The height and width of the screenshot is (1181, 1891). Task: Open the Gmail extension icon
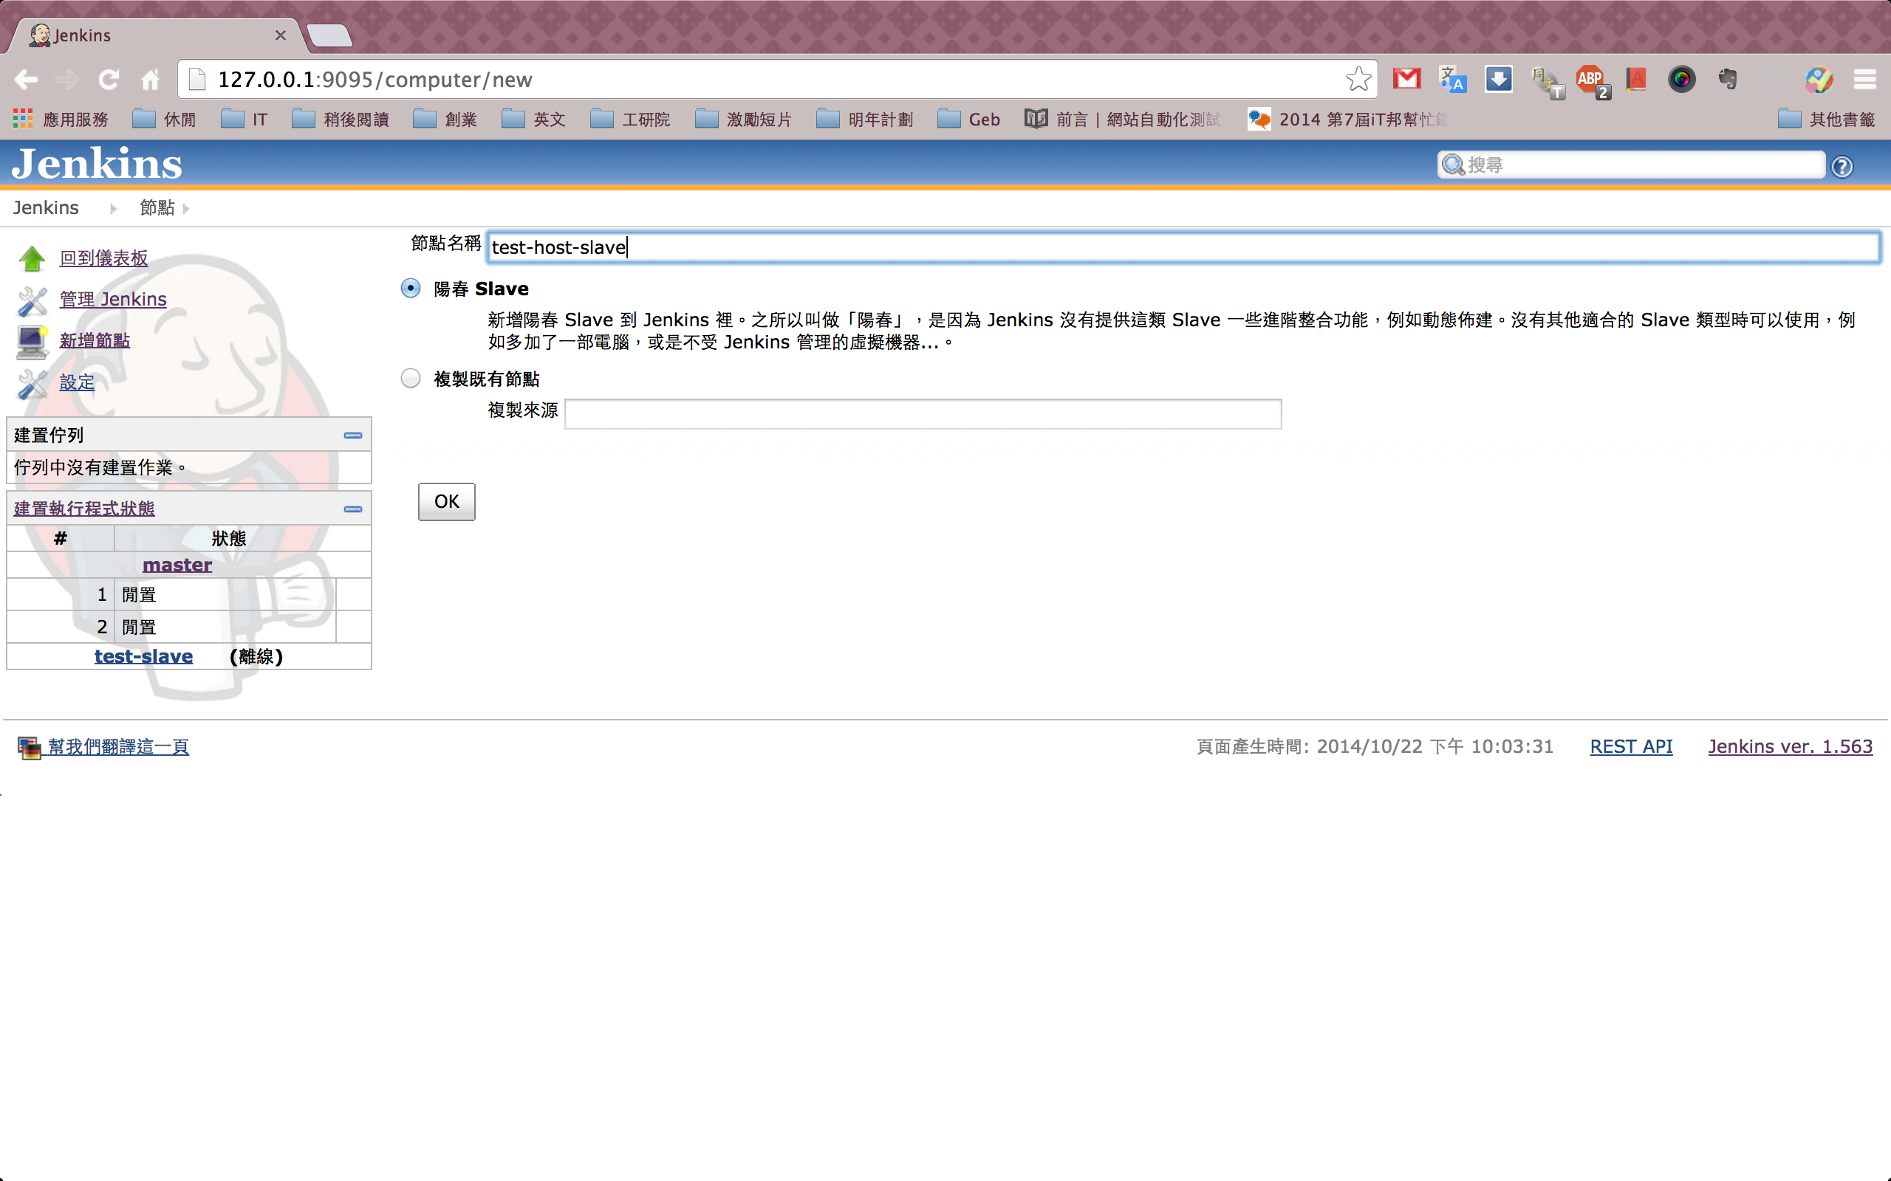[1406, 79]
